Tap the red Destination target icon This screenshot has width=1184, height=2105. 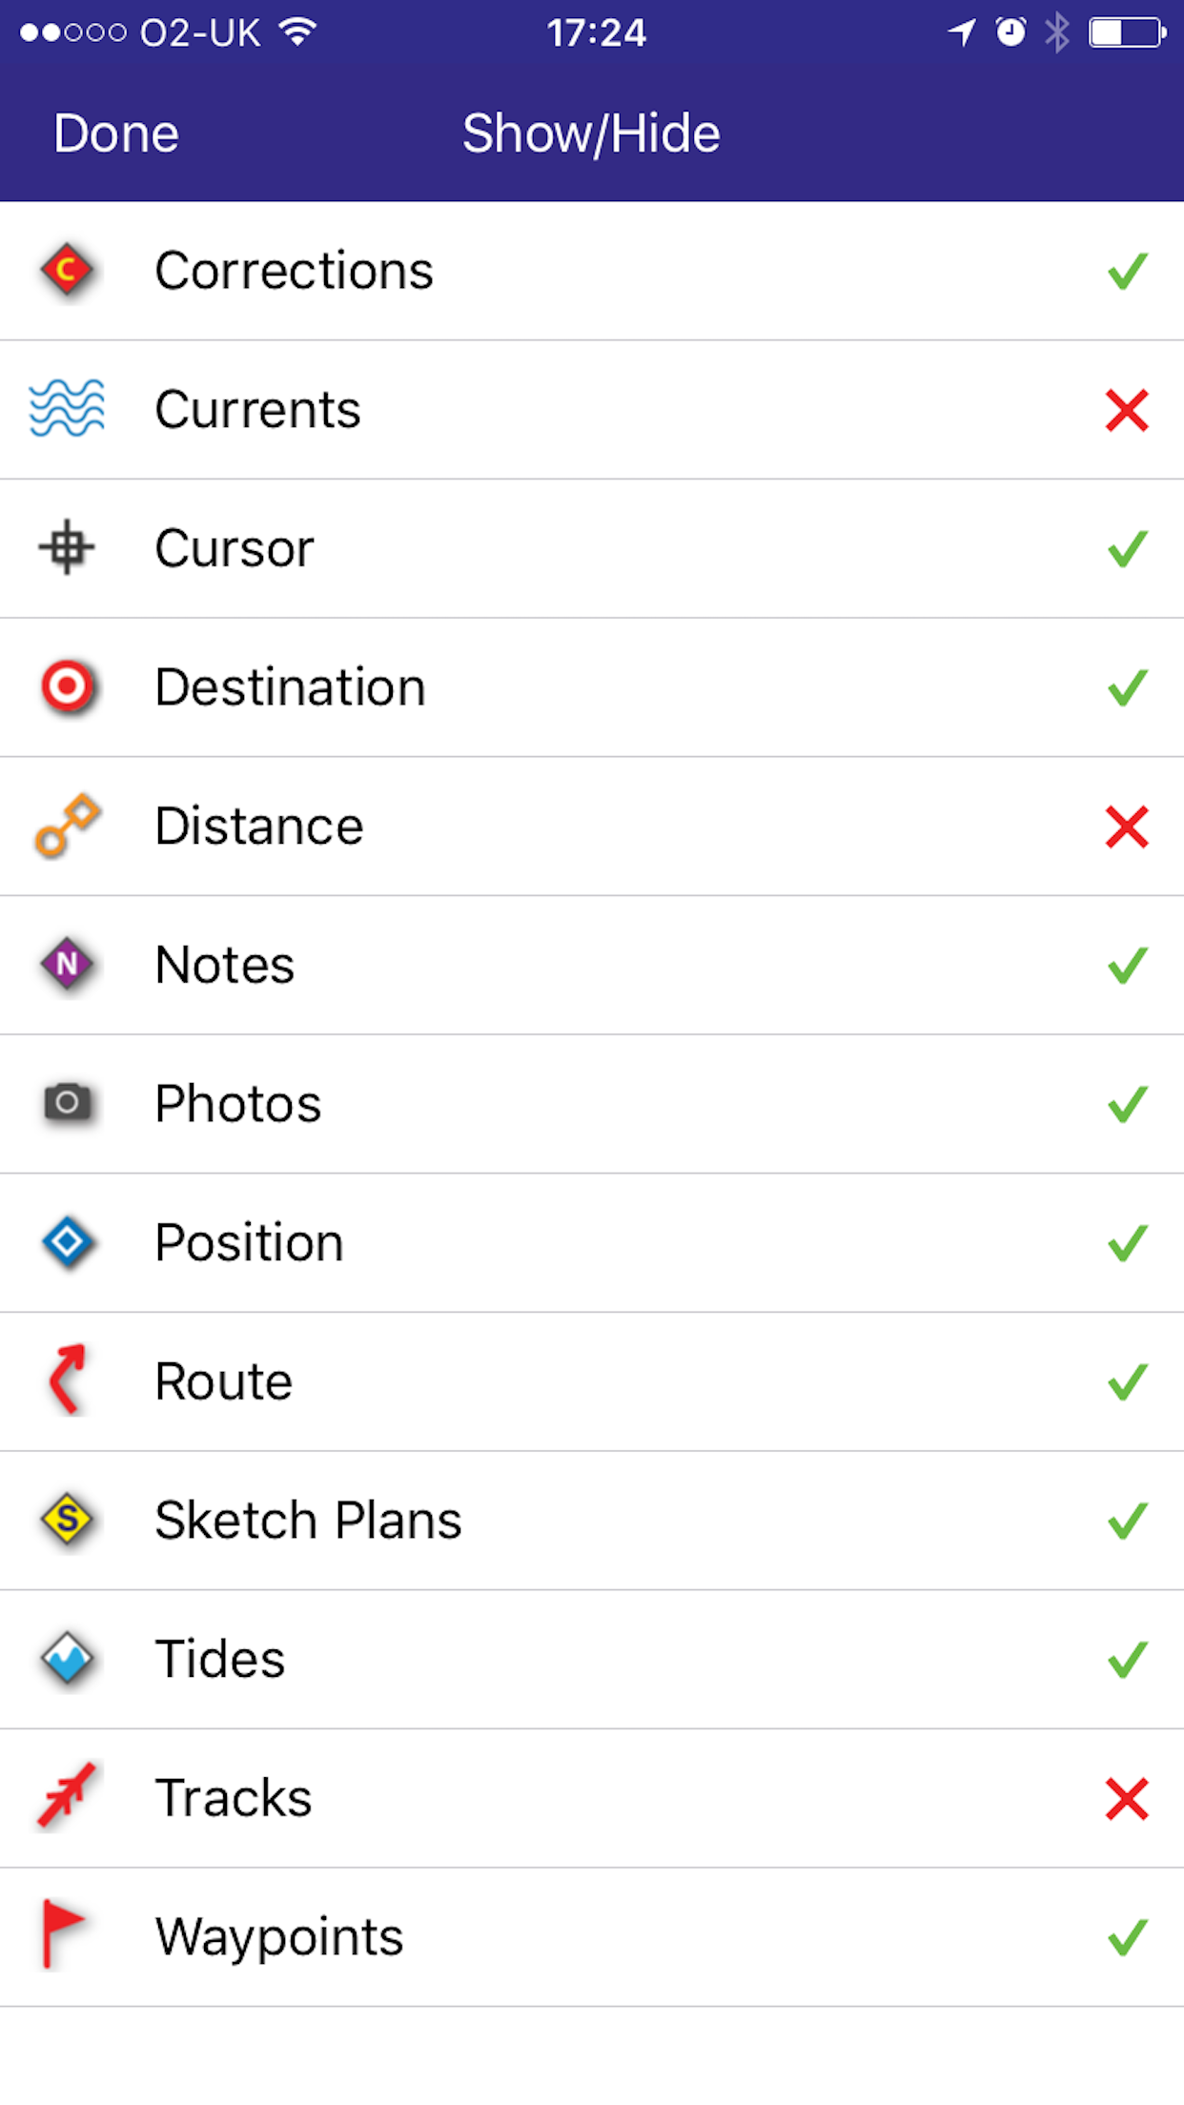tap(67, 686)
